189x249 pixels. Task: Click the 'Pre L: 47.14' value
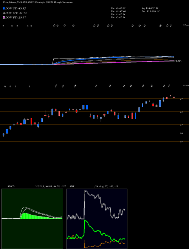coord(118,14)
